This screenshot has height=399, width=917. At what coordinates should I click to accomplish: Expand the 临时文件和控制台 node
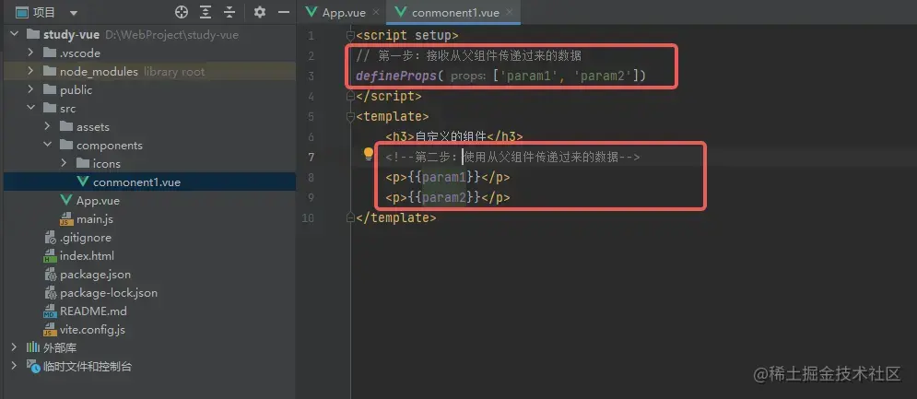click(15, 367)
